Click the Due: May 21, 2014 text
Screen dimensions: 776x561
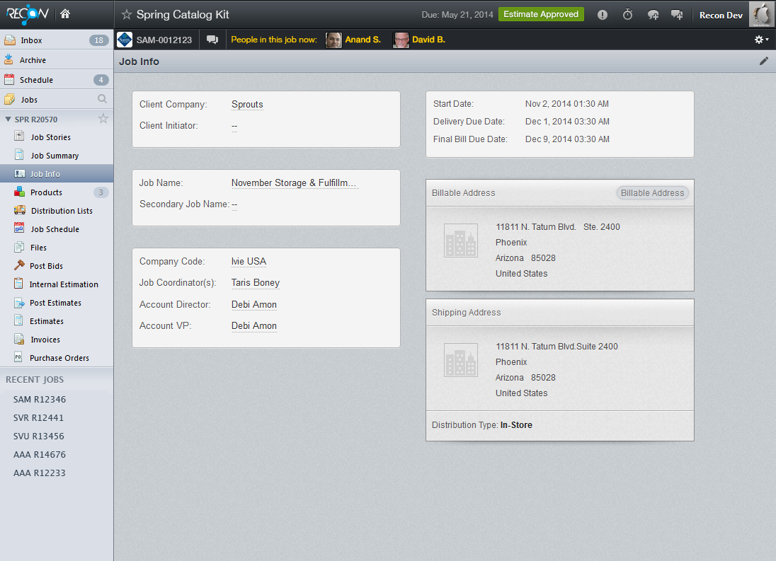457,15
